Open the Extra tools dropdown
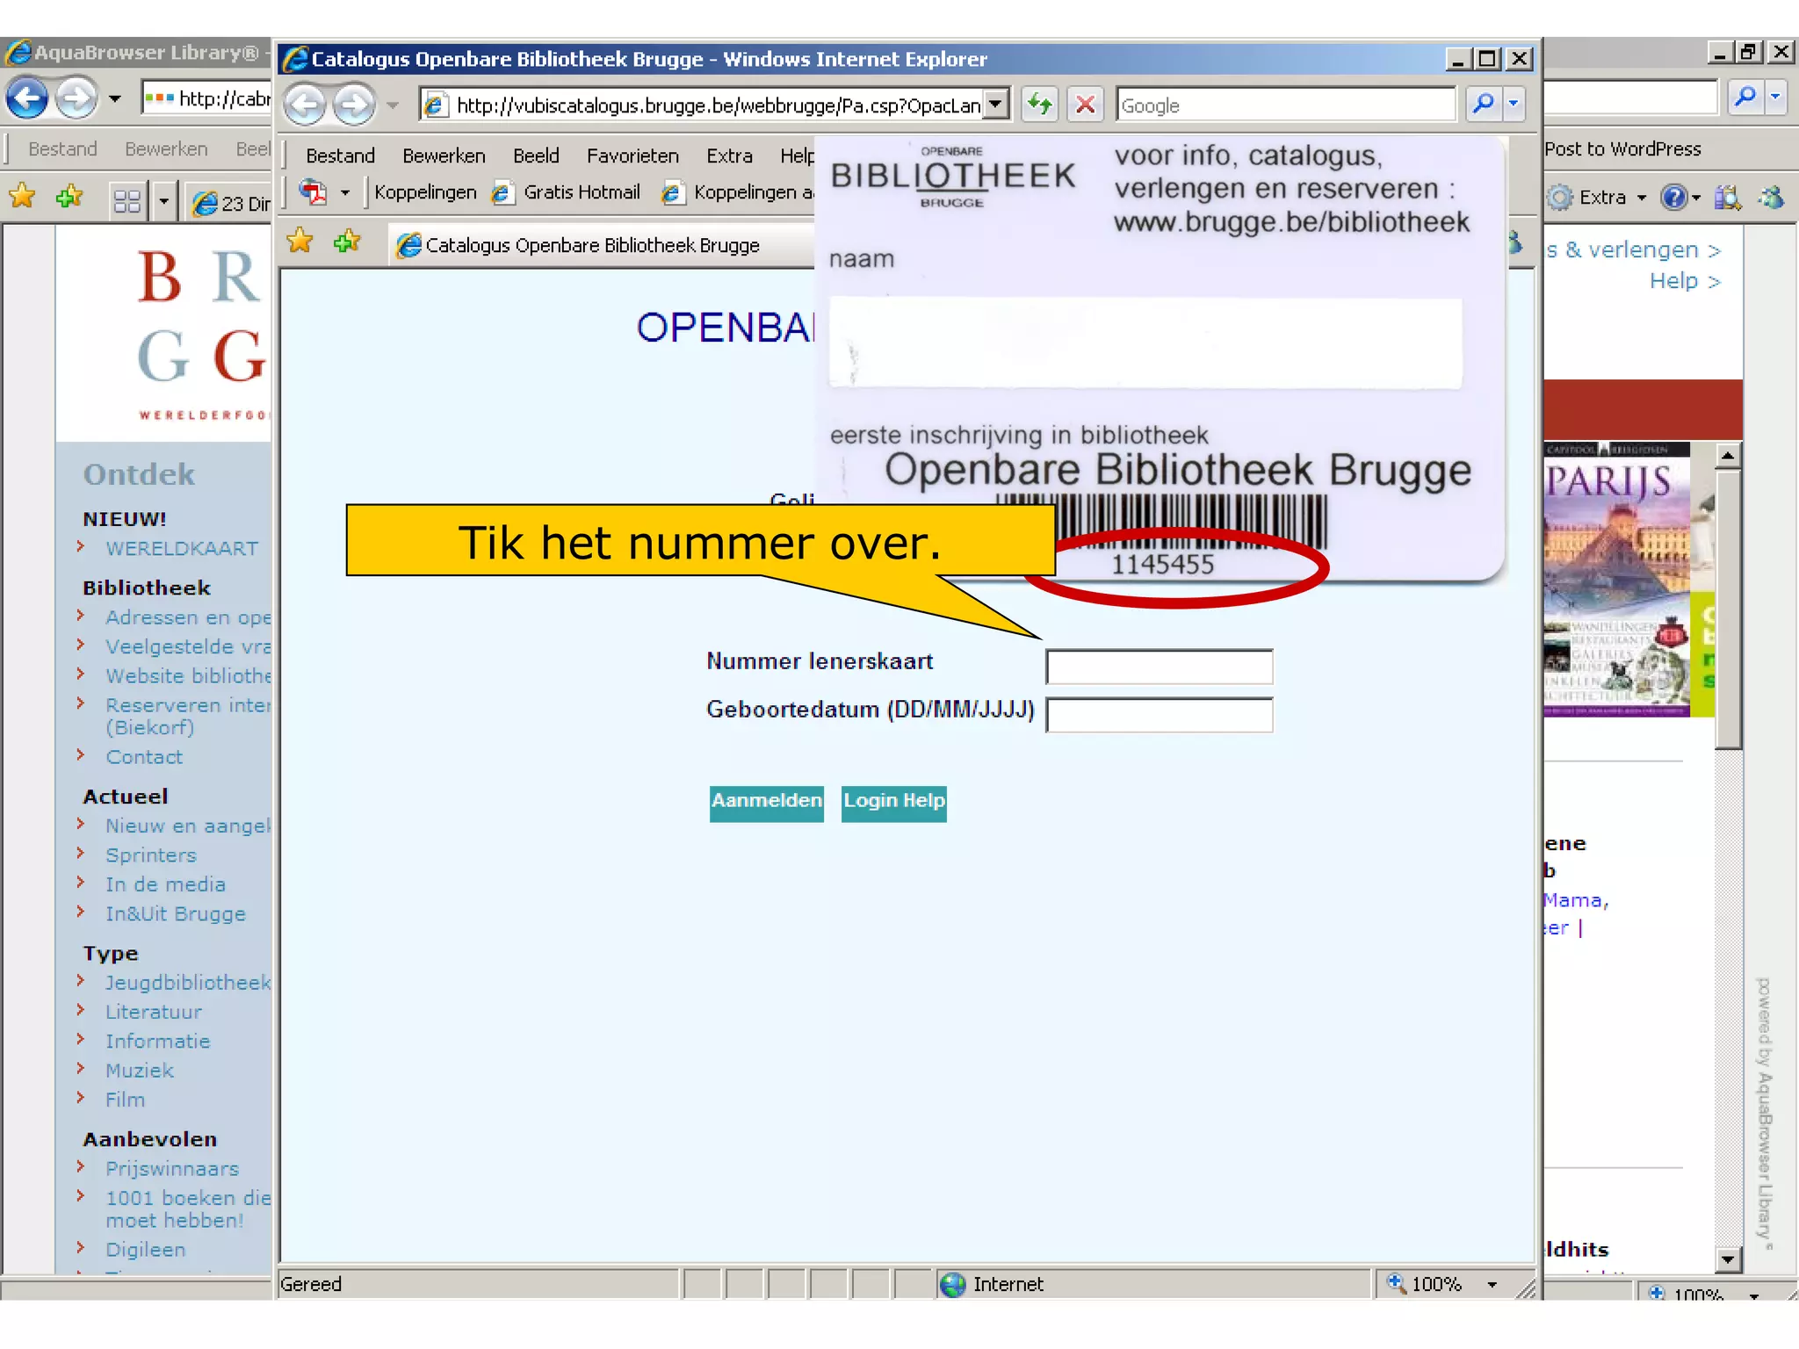1799x1349 pixels. [x=1602, y=198]
